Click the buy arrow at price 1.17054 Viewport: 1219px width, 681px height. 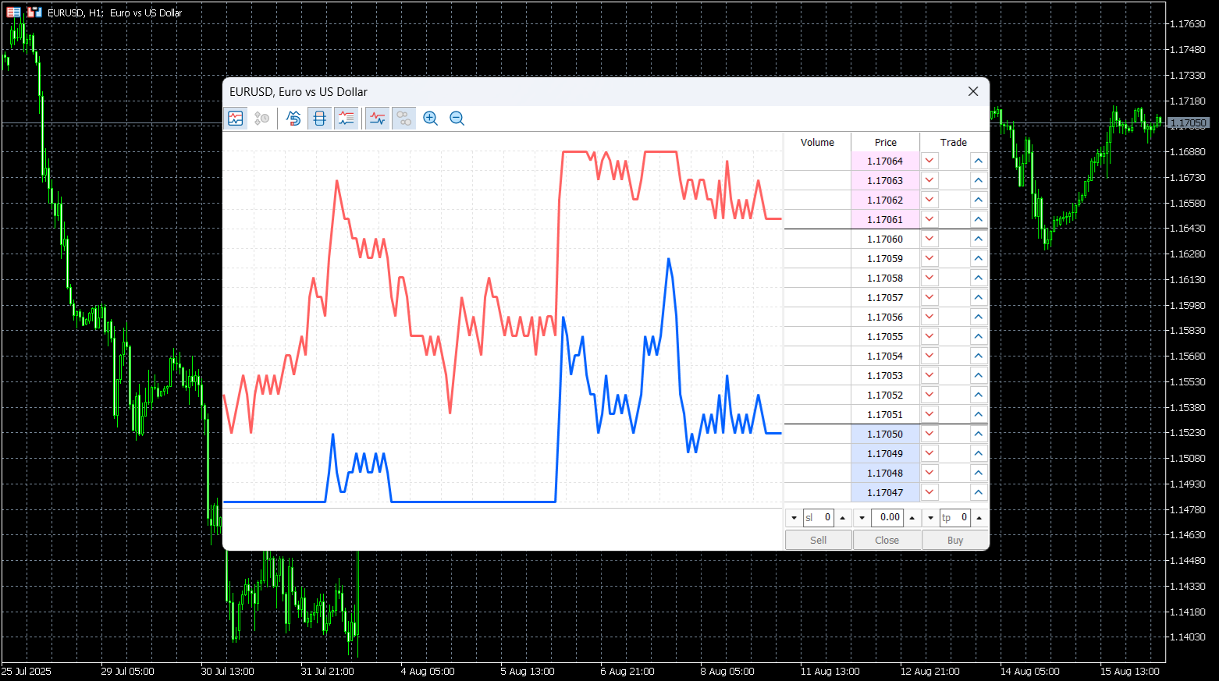[979, 356]
